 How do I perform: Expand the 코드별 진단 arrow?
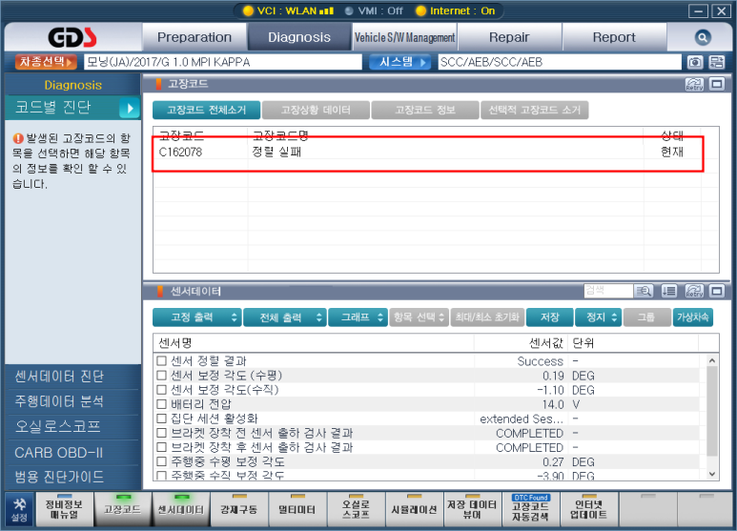coord(130,108)
